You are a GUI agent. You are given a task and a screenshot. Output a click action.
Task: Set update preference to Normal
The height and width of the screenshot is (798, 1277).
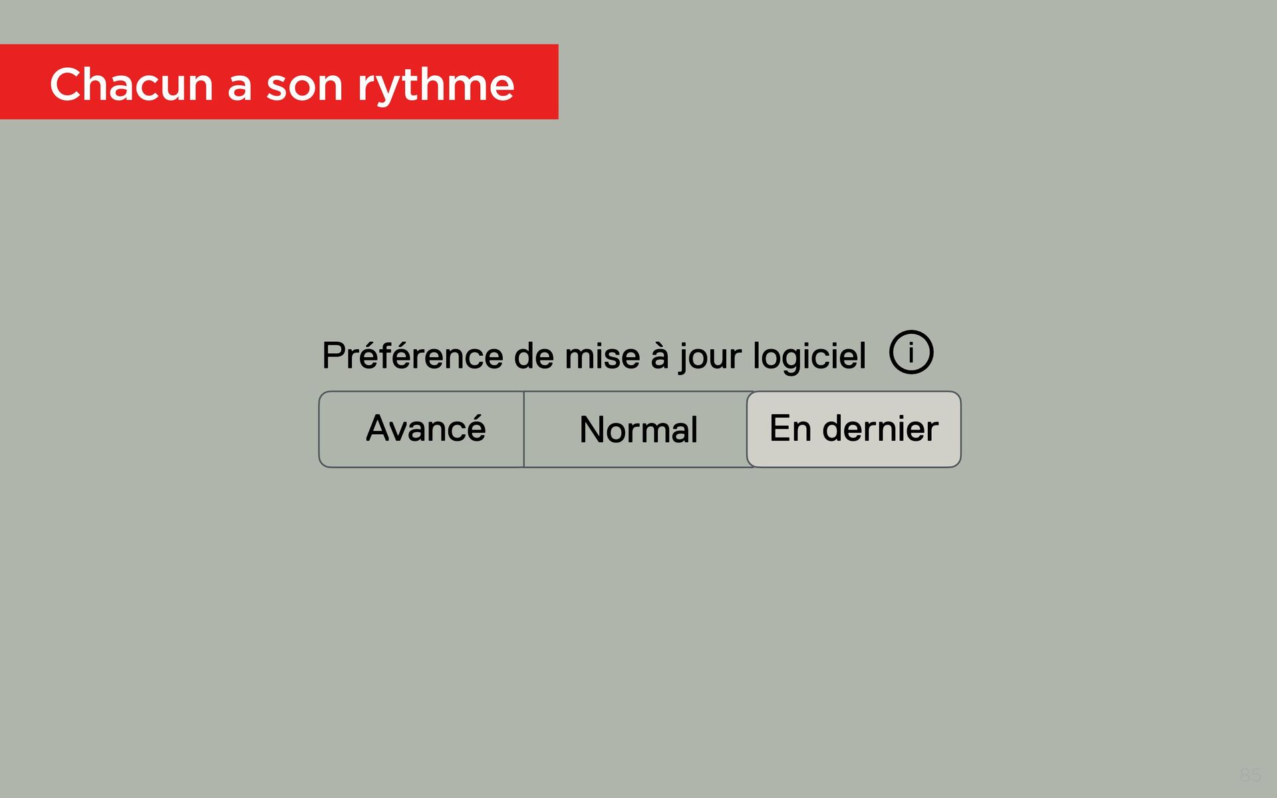tap(638, 429)
